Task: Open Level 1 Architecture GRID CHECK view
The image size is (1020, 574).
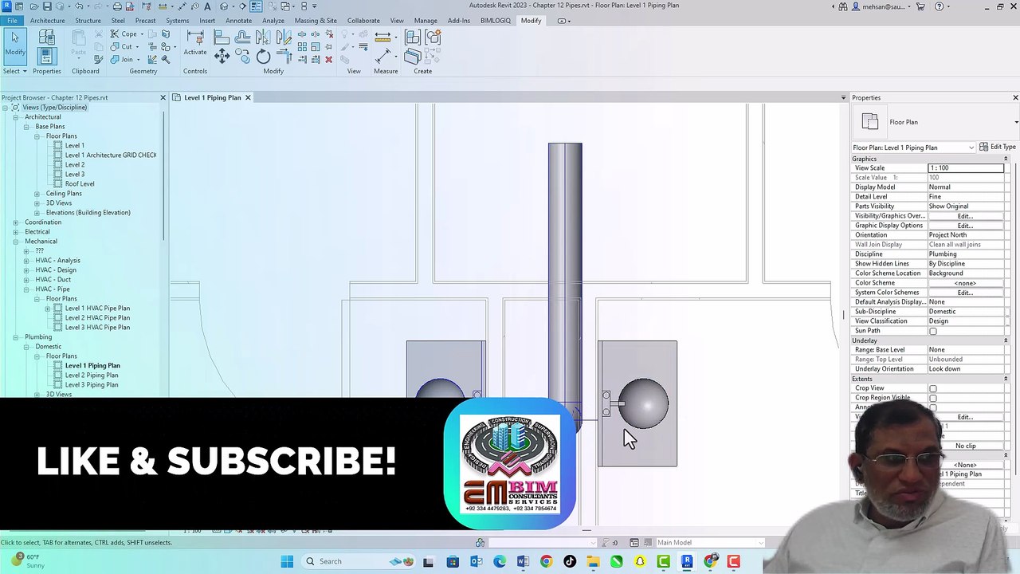Action: click(111, 155)
